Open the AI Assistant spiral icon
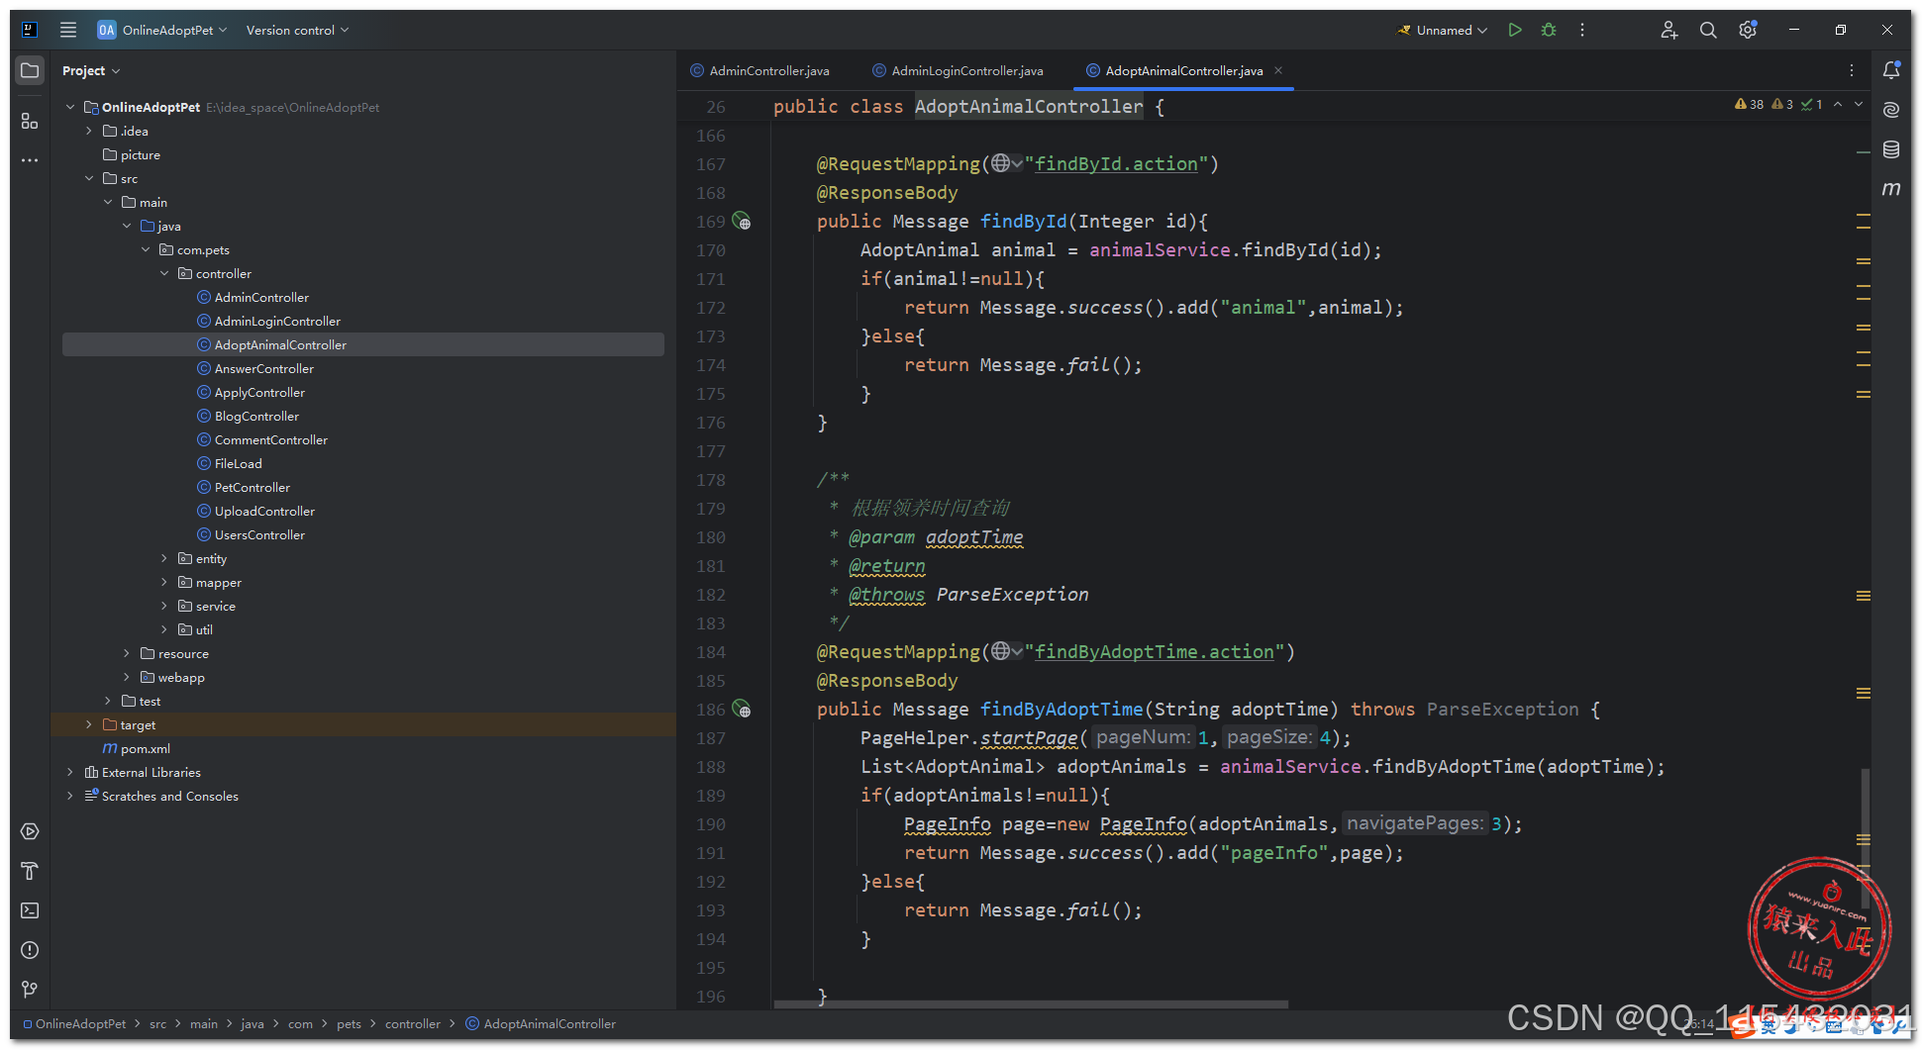1922x1050 pixels. (x=1891, y=110)
